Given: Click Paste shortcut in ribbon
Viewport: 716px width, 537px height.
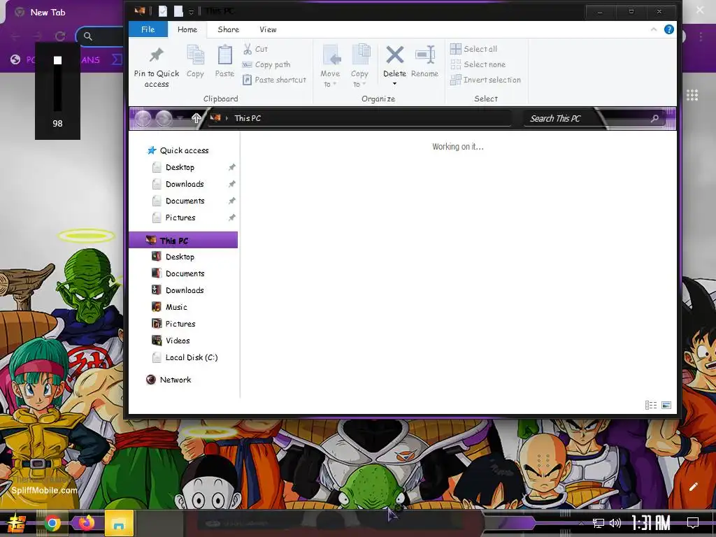Looking at the screenshot, I should tap(274, 80).
